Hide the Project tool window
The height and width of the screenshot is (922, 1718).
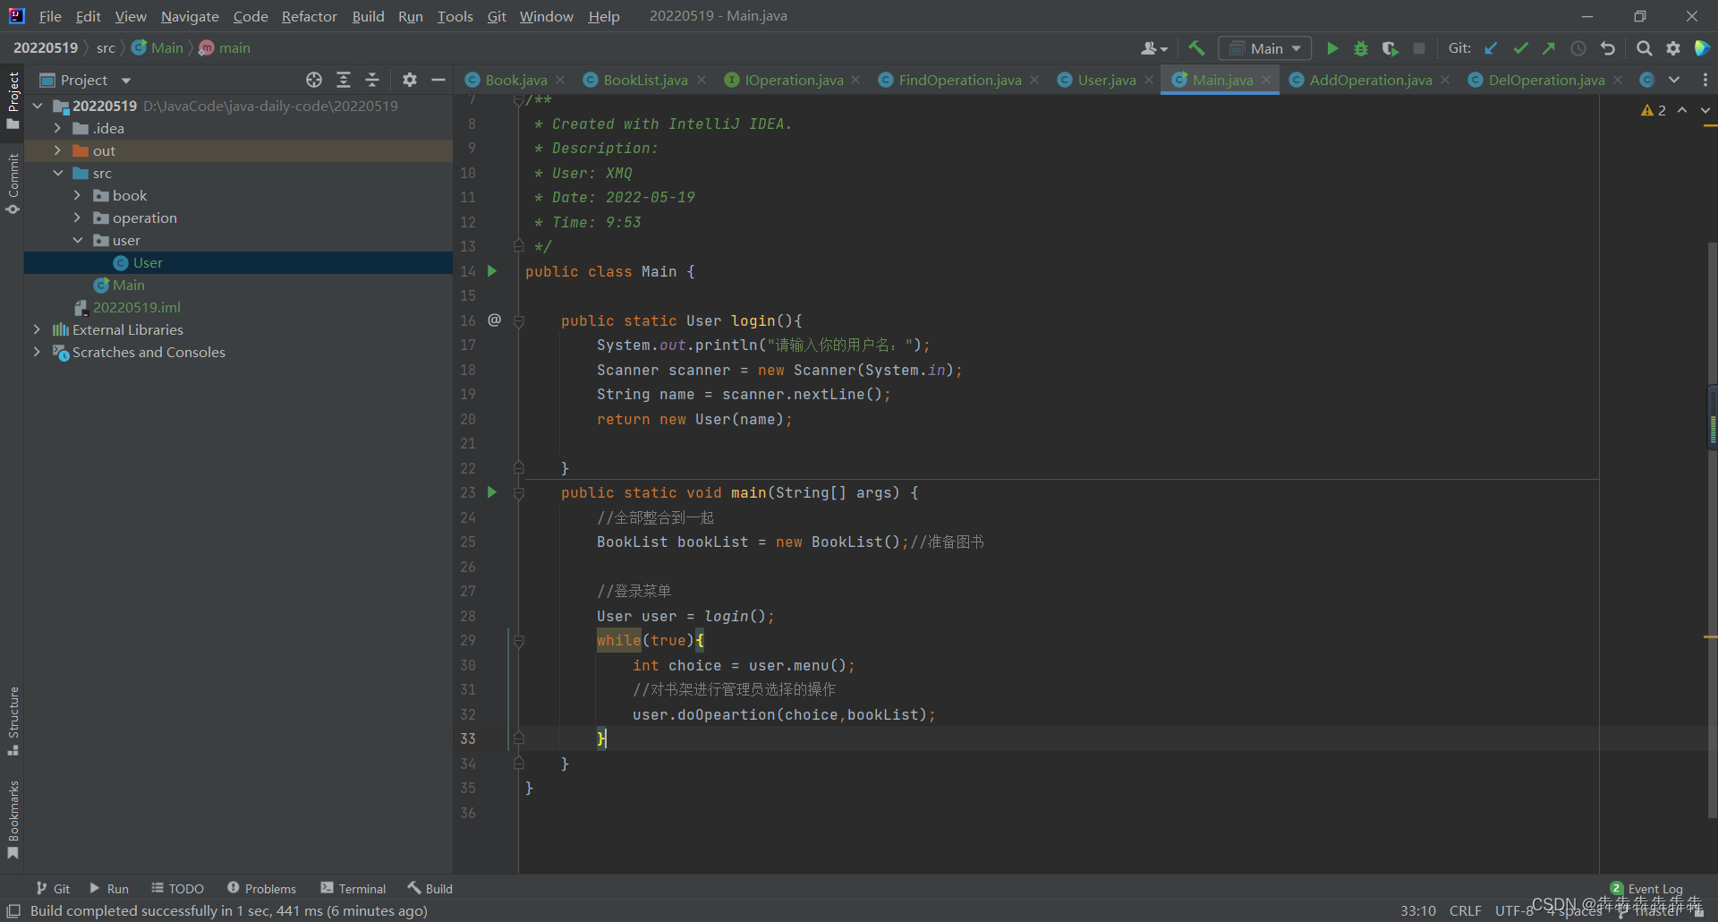pyautogui.click(x=438, y=80)
